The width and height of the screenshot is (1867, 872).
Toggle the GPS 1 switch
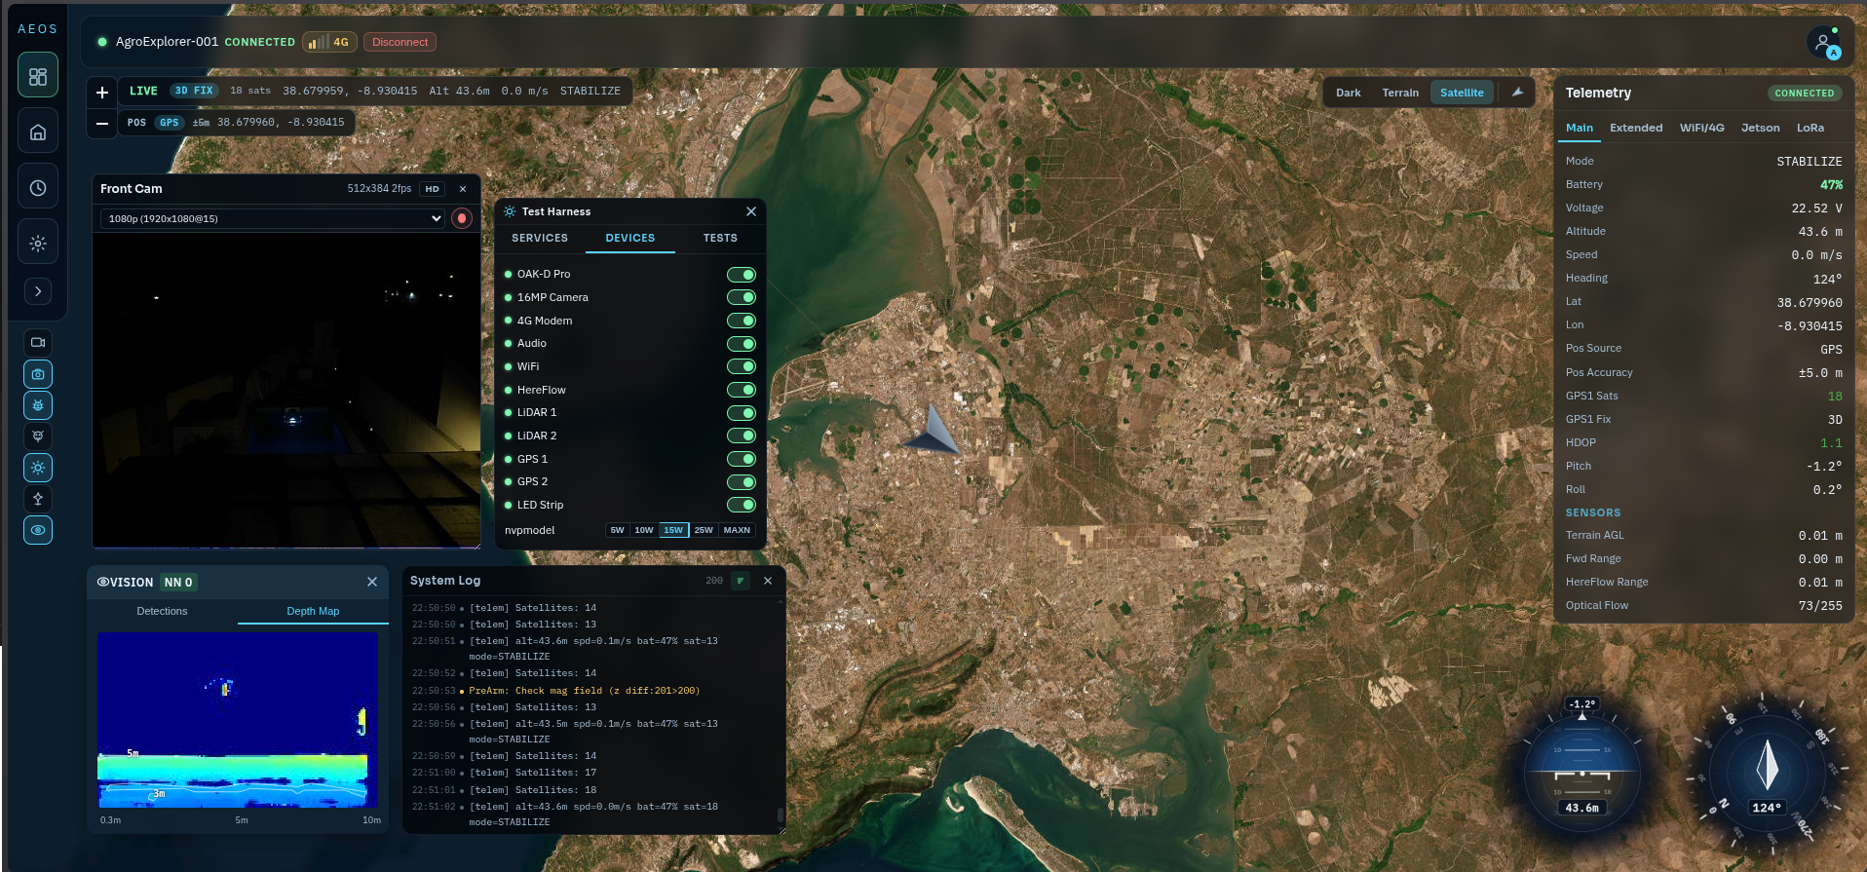click(742, 459)
